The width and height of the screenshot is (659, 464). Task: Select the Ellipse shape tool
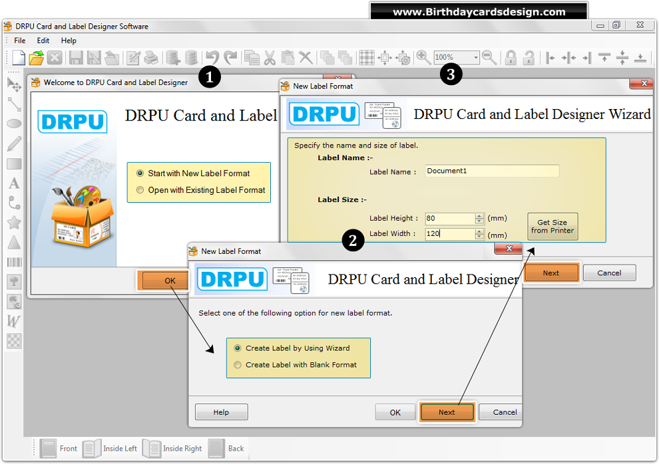tap(14, 124)
